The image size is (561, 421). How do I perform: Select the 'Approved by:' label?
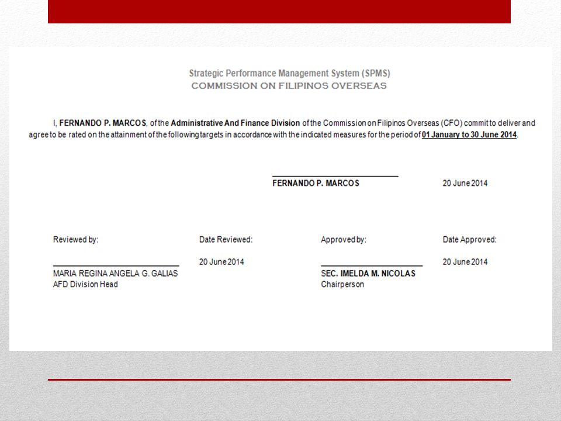point(344,240)
